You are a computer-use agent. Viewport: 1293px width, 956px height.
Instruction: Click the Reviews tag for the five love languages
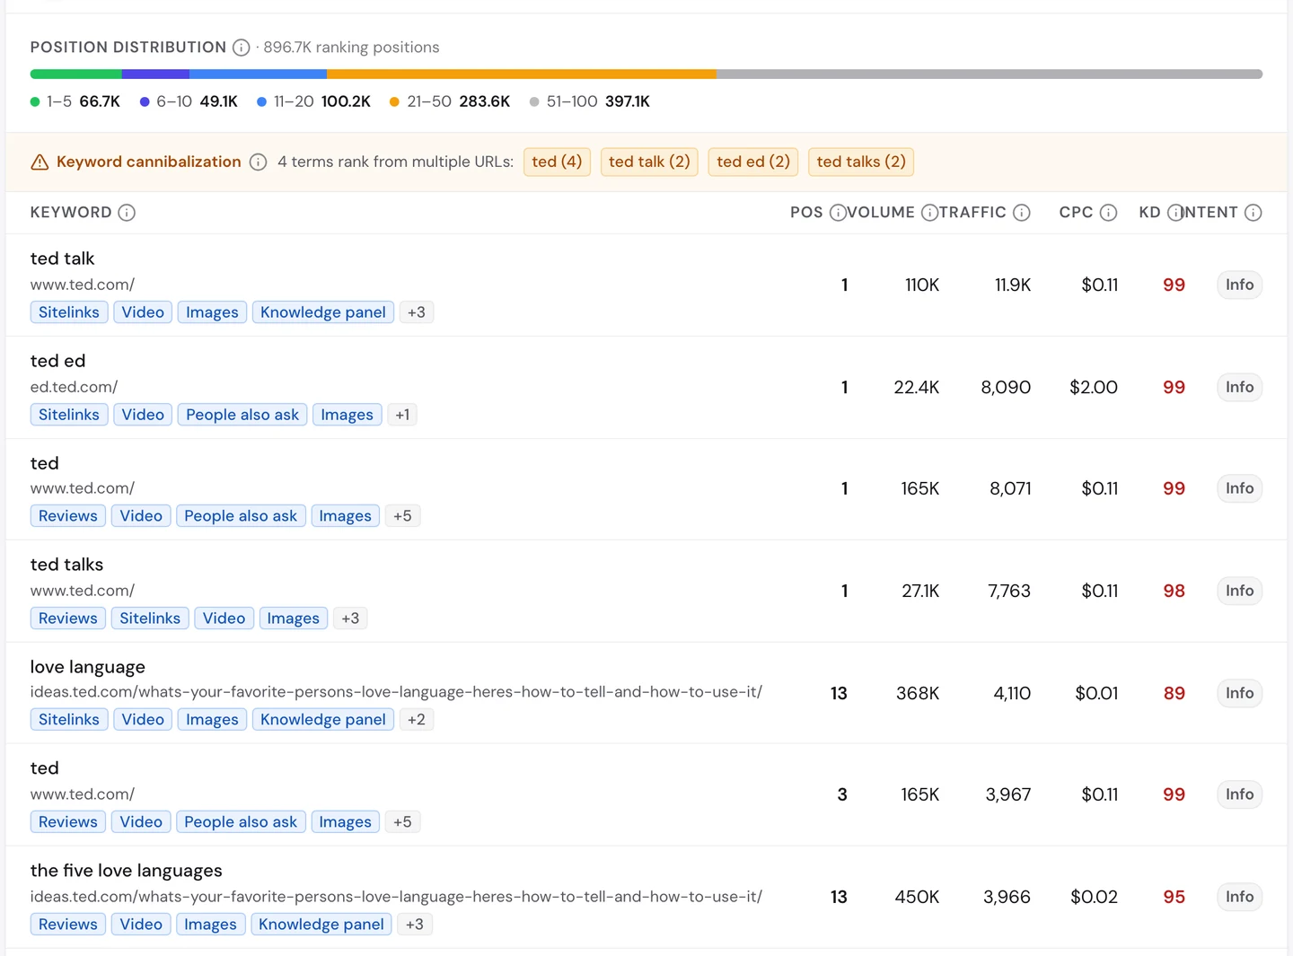coord(68,925)
